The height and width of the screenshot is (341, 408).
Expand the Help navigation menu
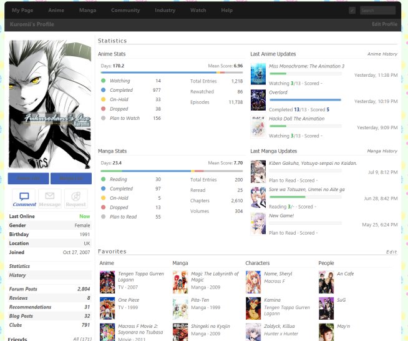pyautogui.click(x=227, y=11)
